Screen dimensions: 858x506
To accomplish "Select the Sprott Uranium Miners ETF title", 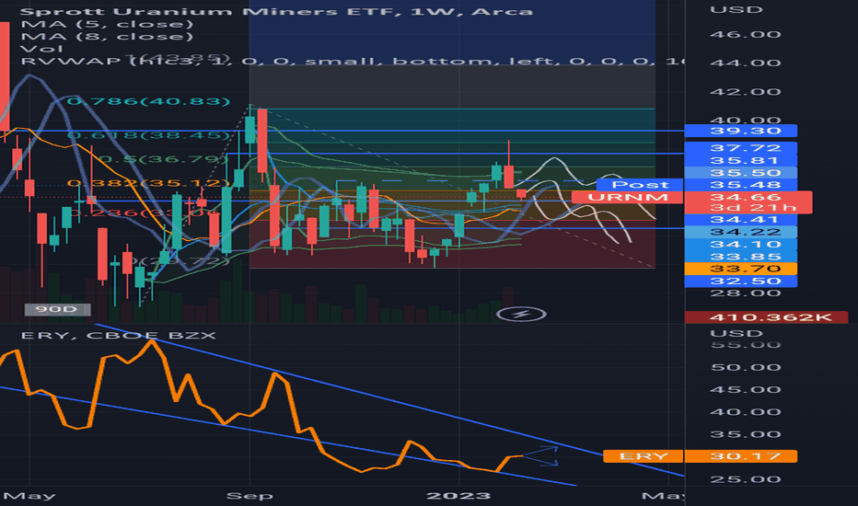I will [276, 11].
